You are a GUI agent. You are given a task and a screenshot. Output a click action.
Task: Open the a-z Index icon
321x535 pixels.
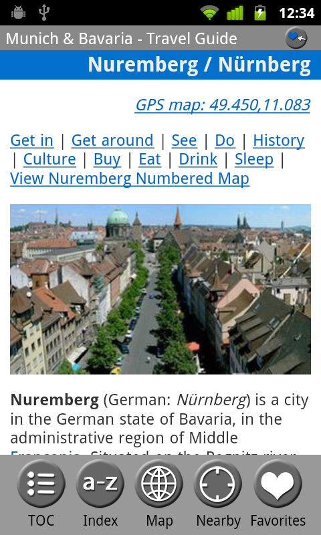(100, 483)
